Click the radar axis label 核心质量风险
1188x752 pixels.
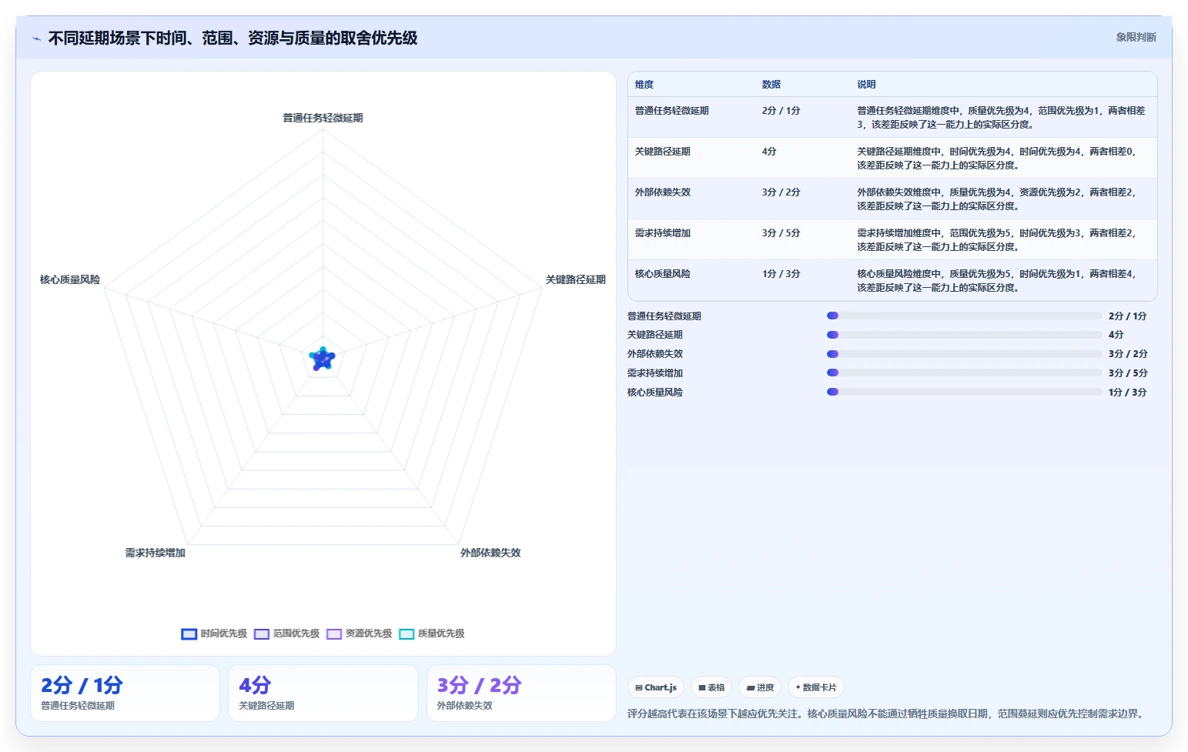70,279
